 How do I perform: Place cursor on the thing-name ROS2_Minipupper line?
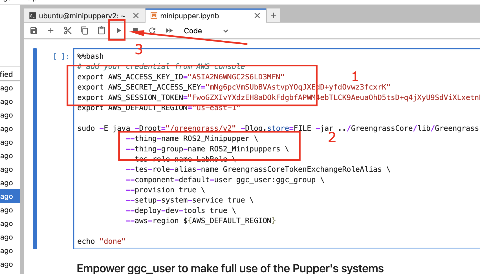coord(192,138)
